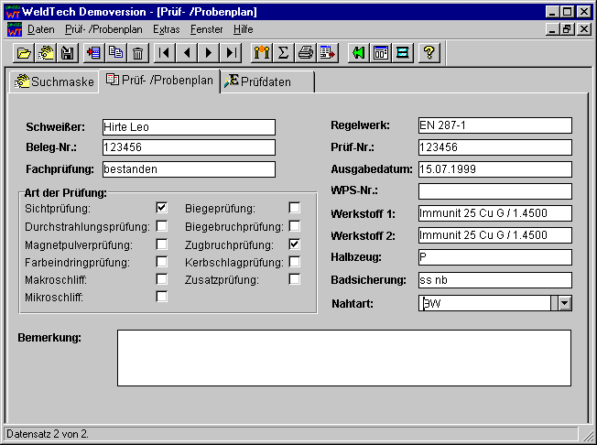This screenshot has height=445, width=597.
Task: Click into the Bemerkung text area
Action: [343, 358]
